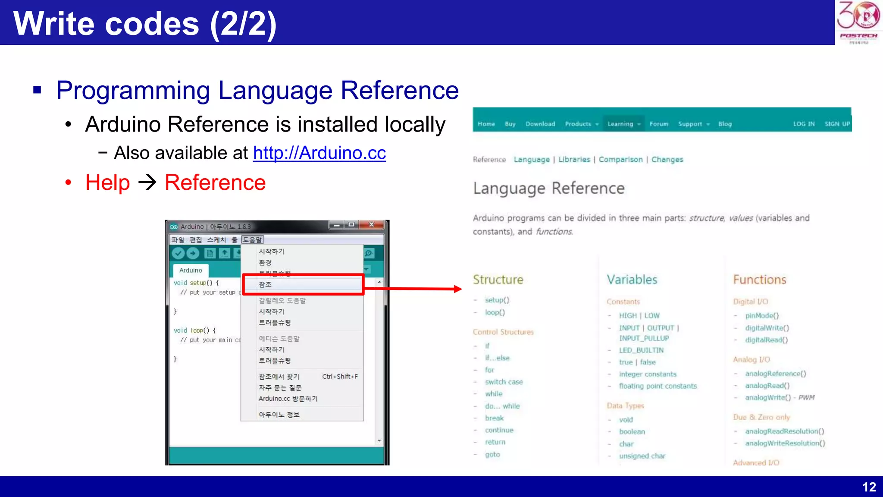Open the do... while link

click(x=502, y=406)
